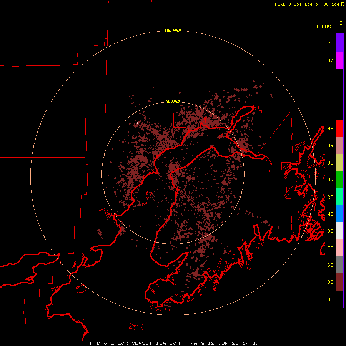Click the ND black legend swatch
This screenshot has height=346, width=346.
click(339, 299)
